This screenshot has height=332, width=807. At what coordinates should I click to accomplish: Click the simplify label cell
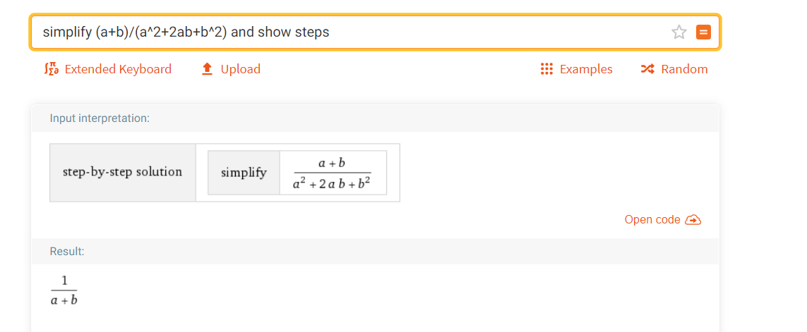244,172
